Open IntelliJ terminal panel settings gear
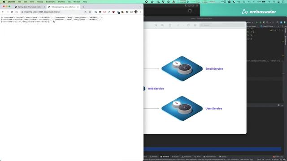The height and width of the screenshot is (161, 287). click(x=278, y=106)
